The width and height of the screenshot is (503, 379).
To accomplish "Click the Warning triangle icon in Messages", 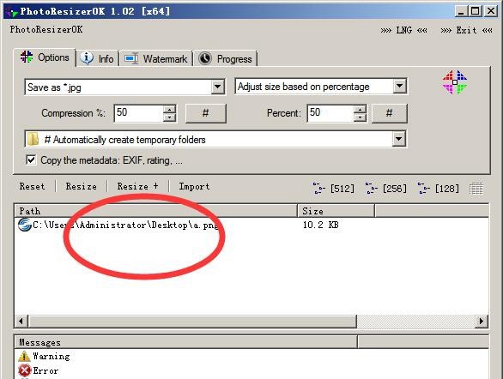I will [x=24, y=356].
